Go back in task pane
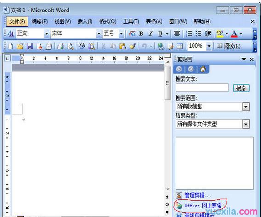The height and width of the screenshot is (217, 261). (179, 69)
